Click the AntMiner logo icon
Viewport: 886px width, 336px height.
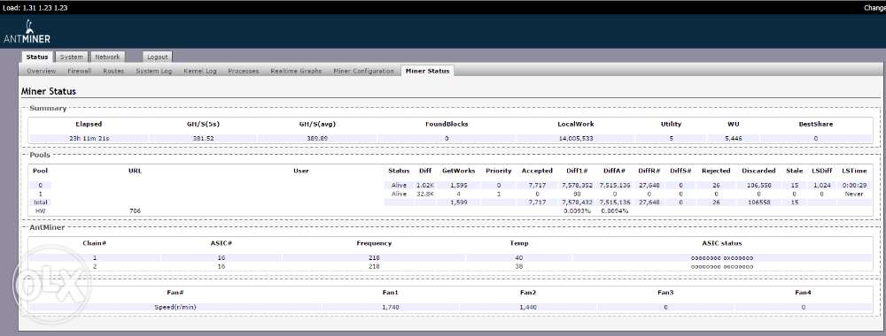click(x=27, y=32)
